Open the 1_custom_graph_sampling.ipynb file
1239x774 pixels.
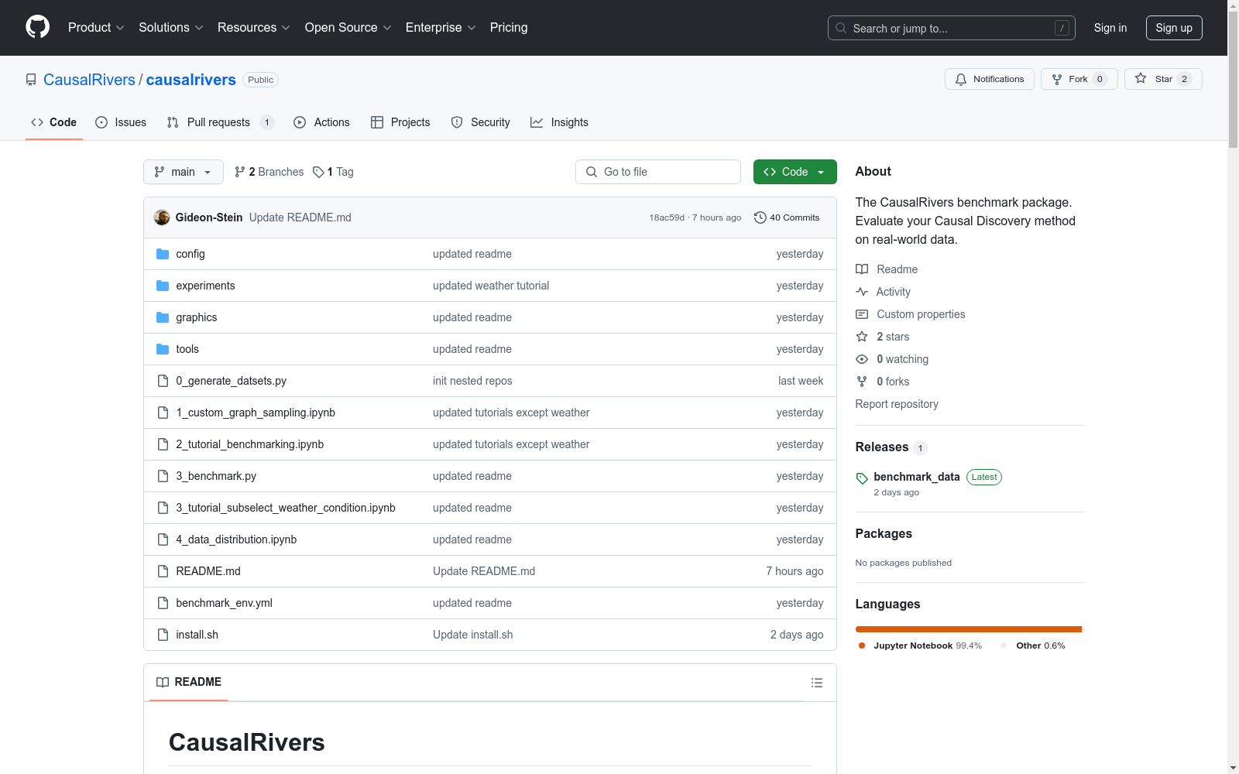[x=256, y=413]
